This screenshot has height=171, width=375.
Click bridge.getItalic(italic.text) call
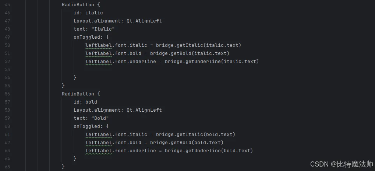(198, 45)
